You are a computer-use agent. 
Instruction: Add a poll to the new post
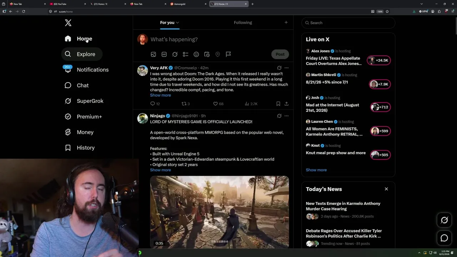tap(186, 54)
